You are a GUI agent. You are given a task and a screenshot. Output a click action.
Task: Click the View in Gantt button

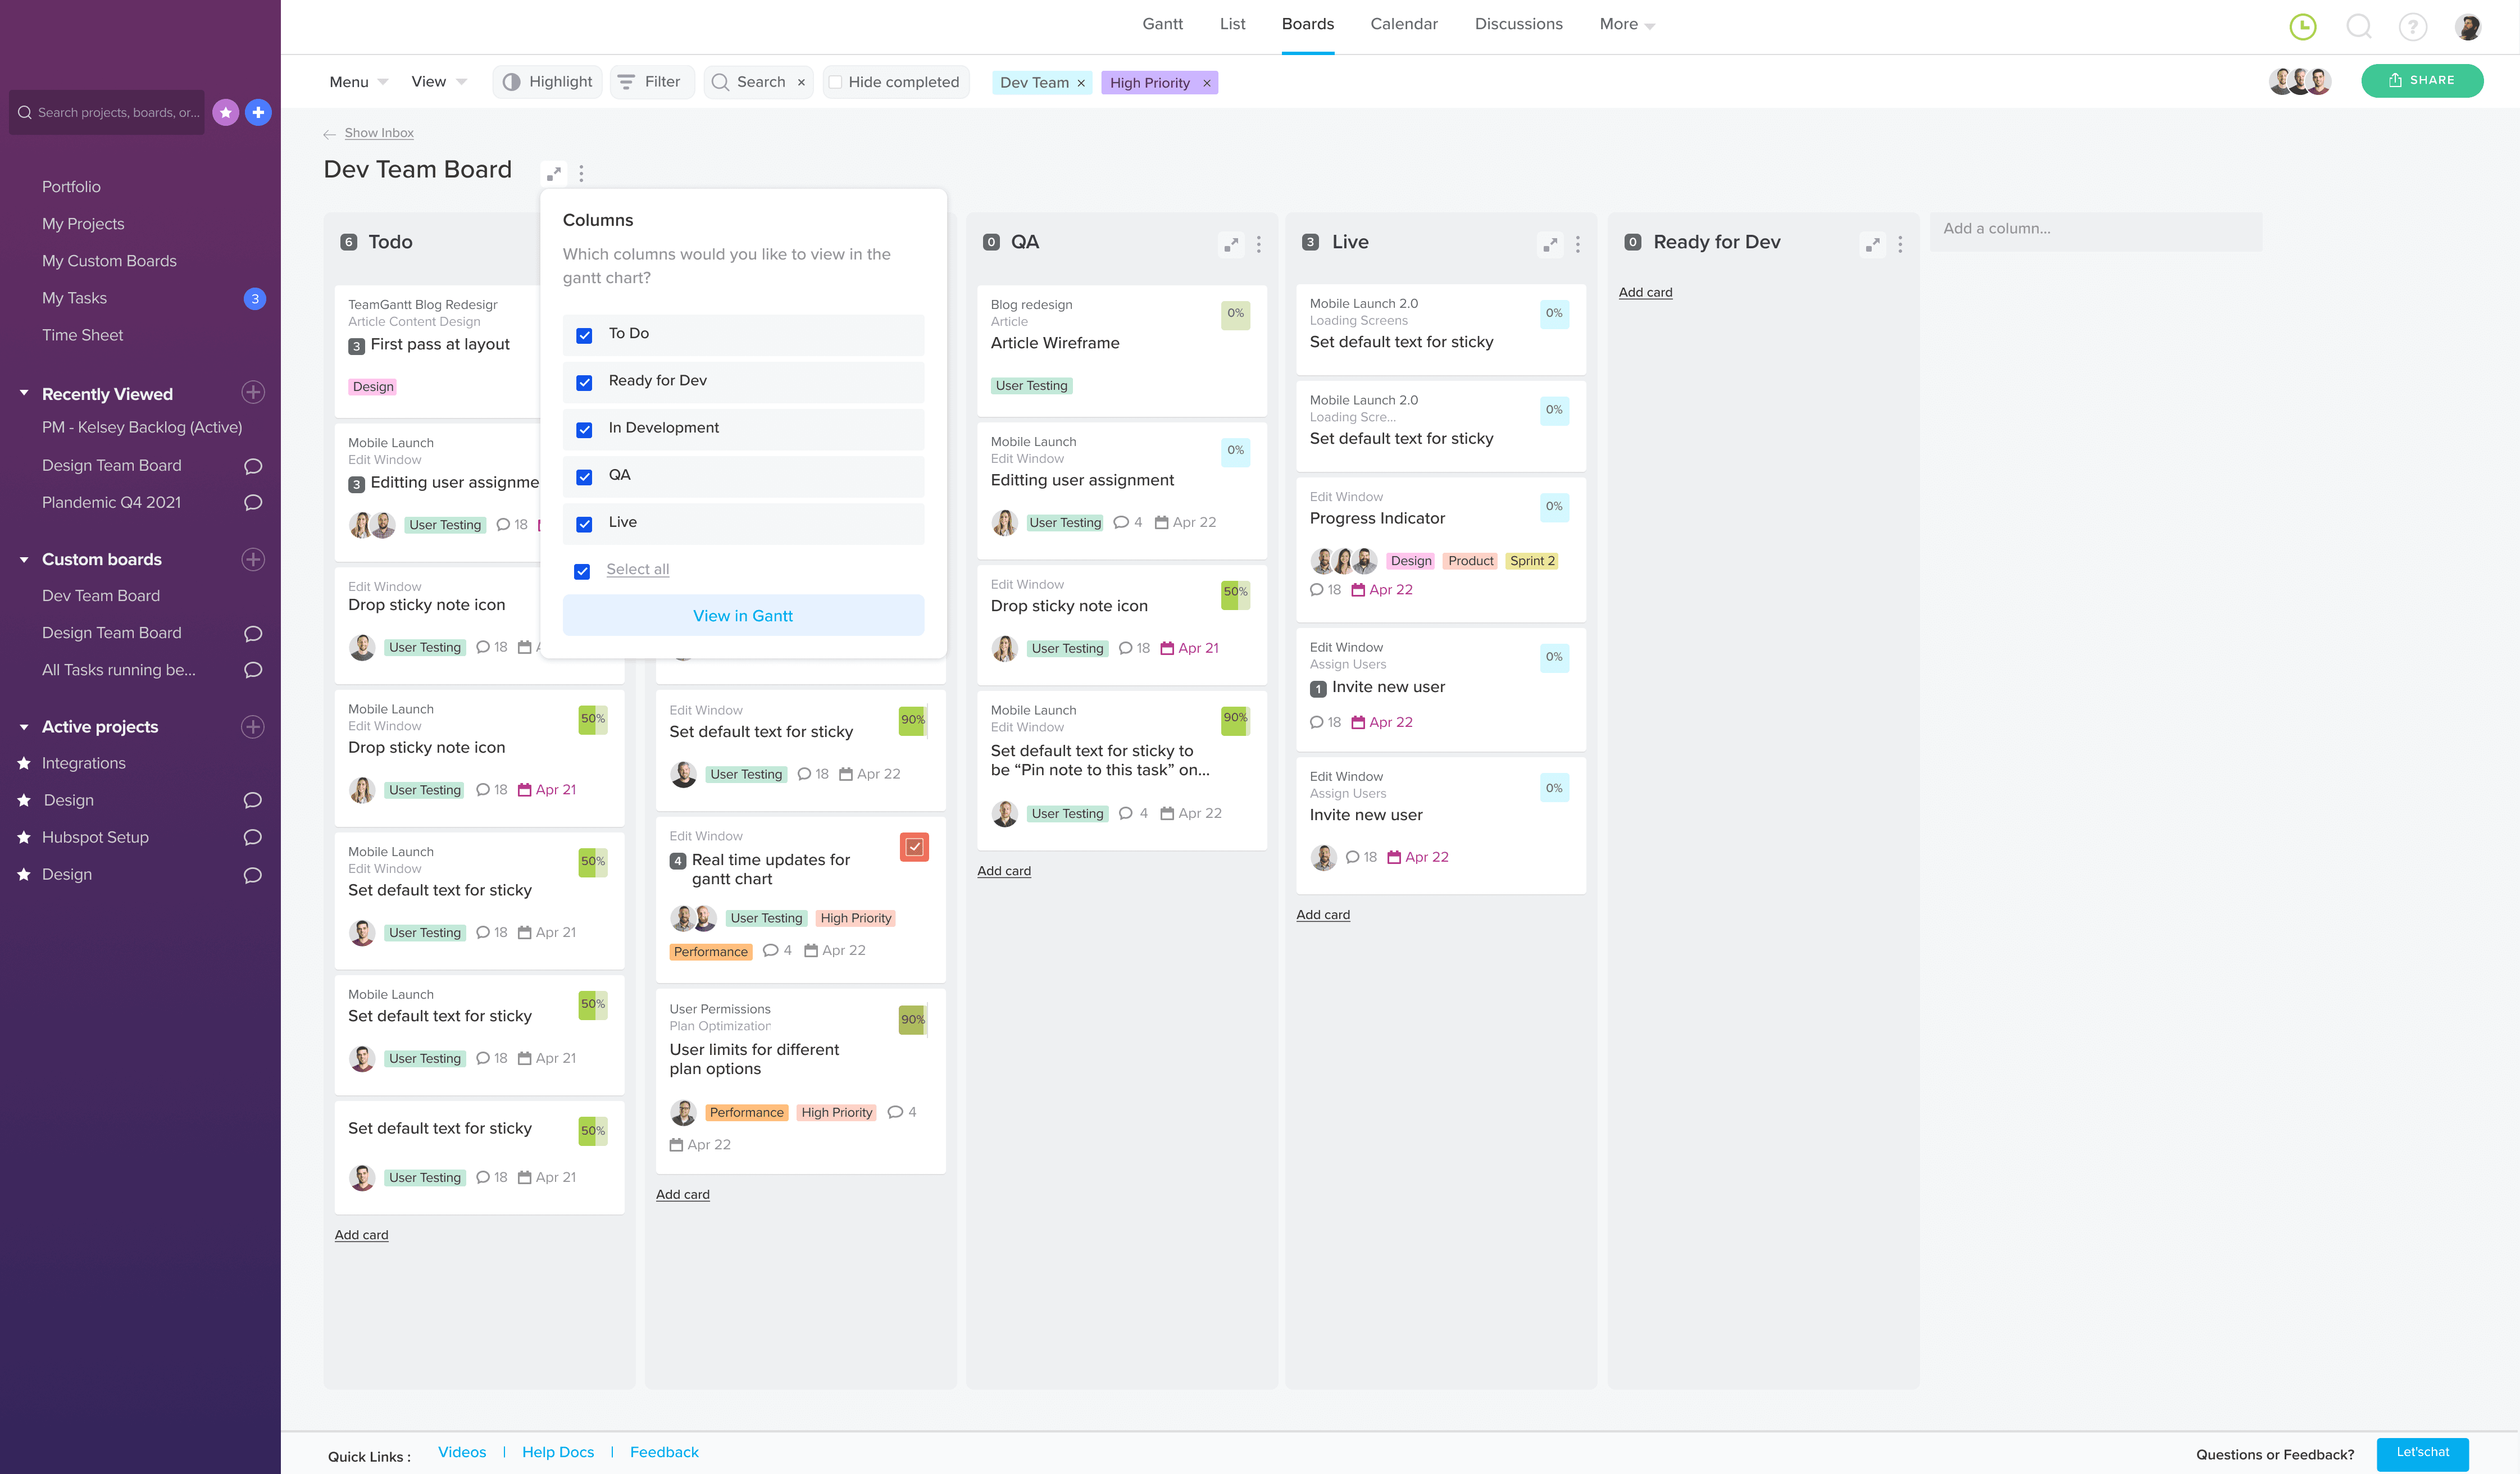pyautogui.click(x=743, y=616)
